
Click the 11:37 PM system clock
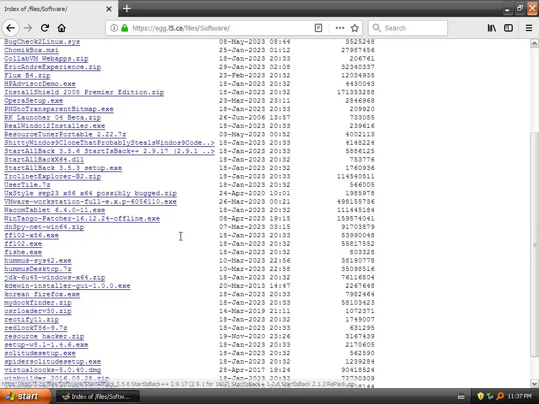tap(520, 397)
